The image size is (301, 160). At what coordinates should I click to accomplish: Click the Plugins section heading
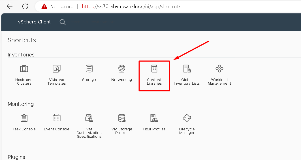click(x=16, y=157)
